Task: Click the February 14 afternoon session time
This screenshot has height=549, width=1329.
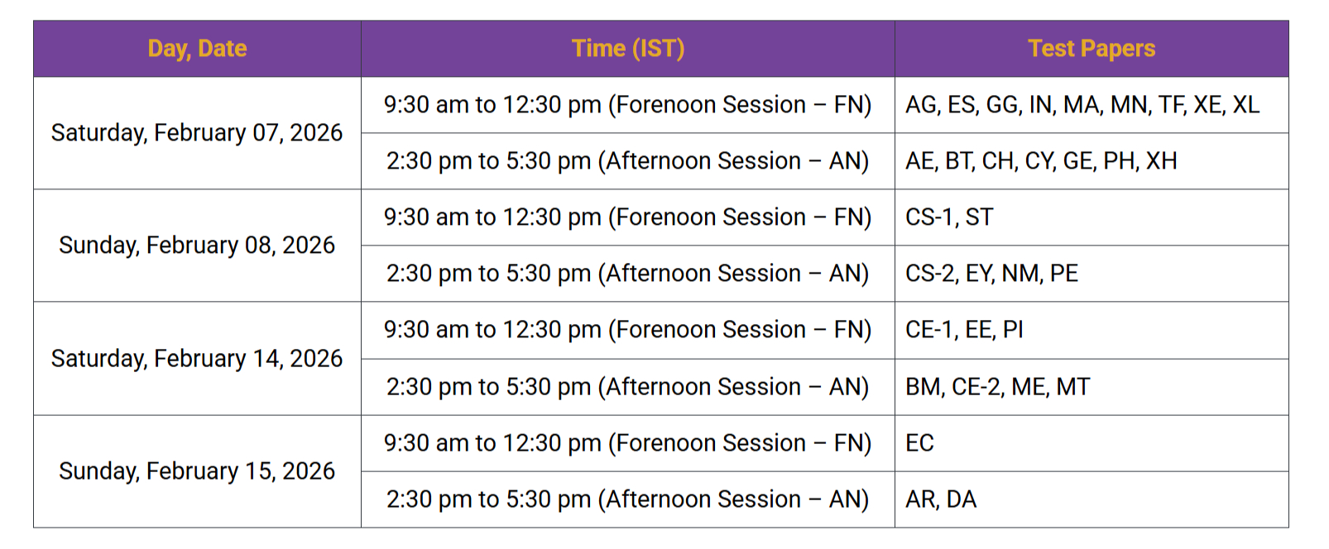Action: click(x=627, y=387)
